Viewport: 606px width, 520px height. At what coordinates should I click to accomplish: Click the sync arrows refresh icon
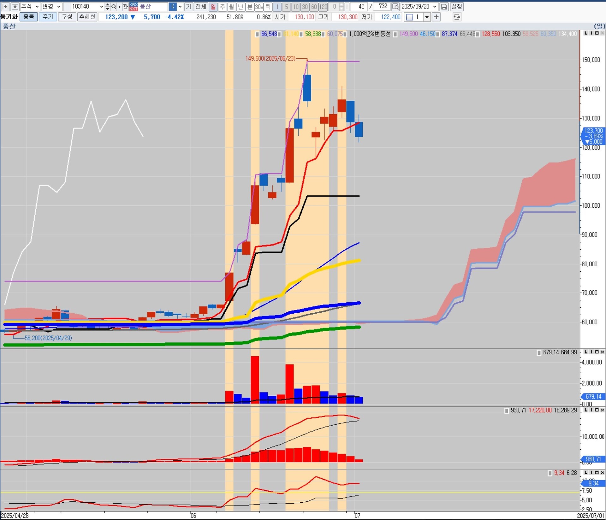(x=456, y=17)
